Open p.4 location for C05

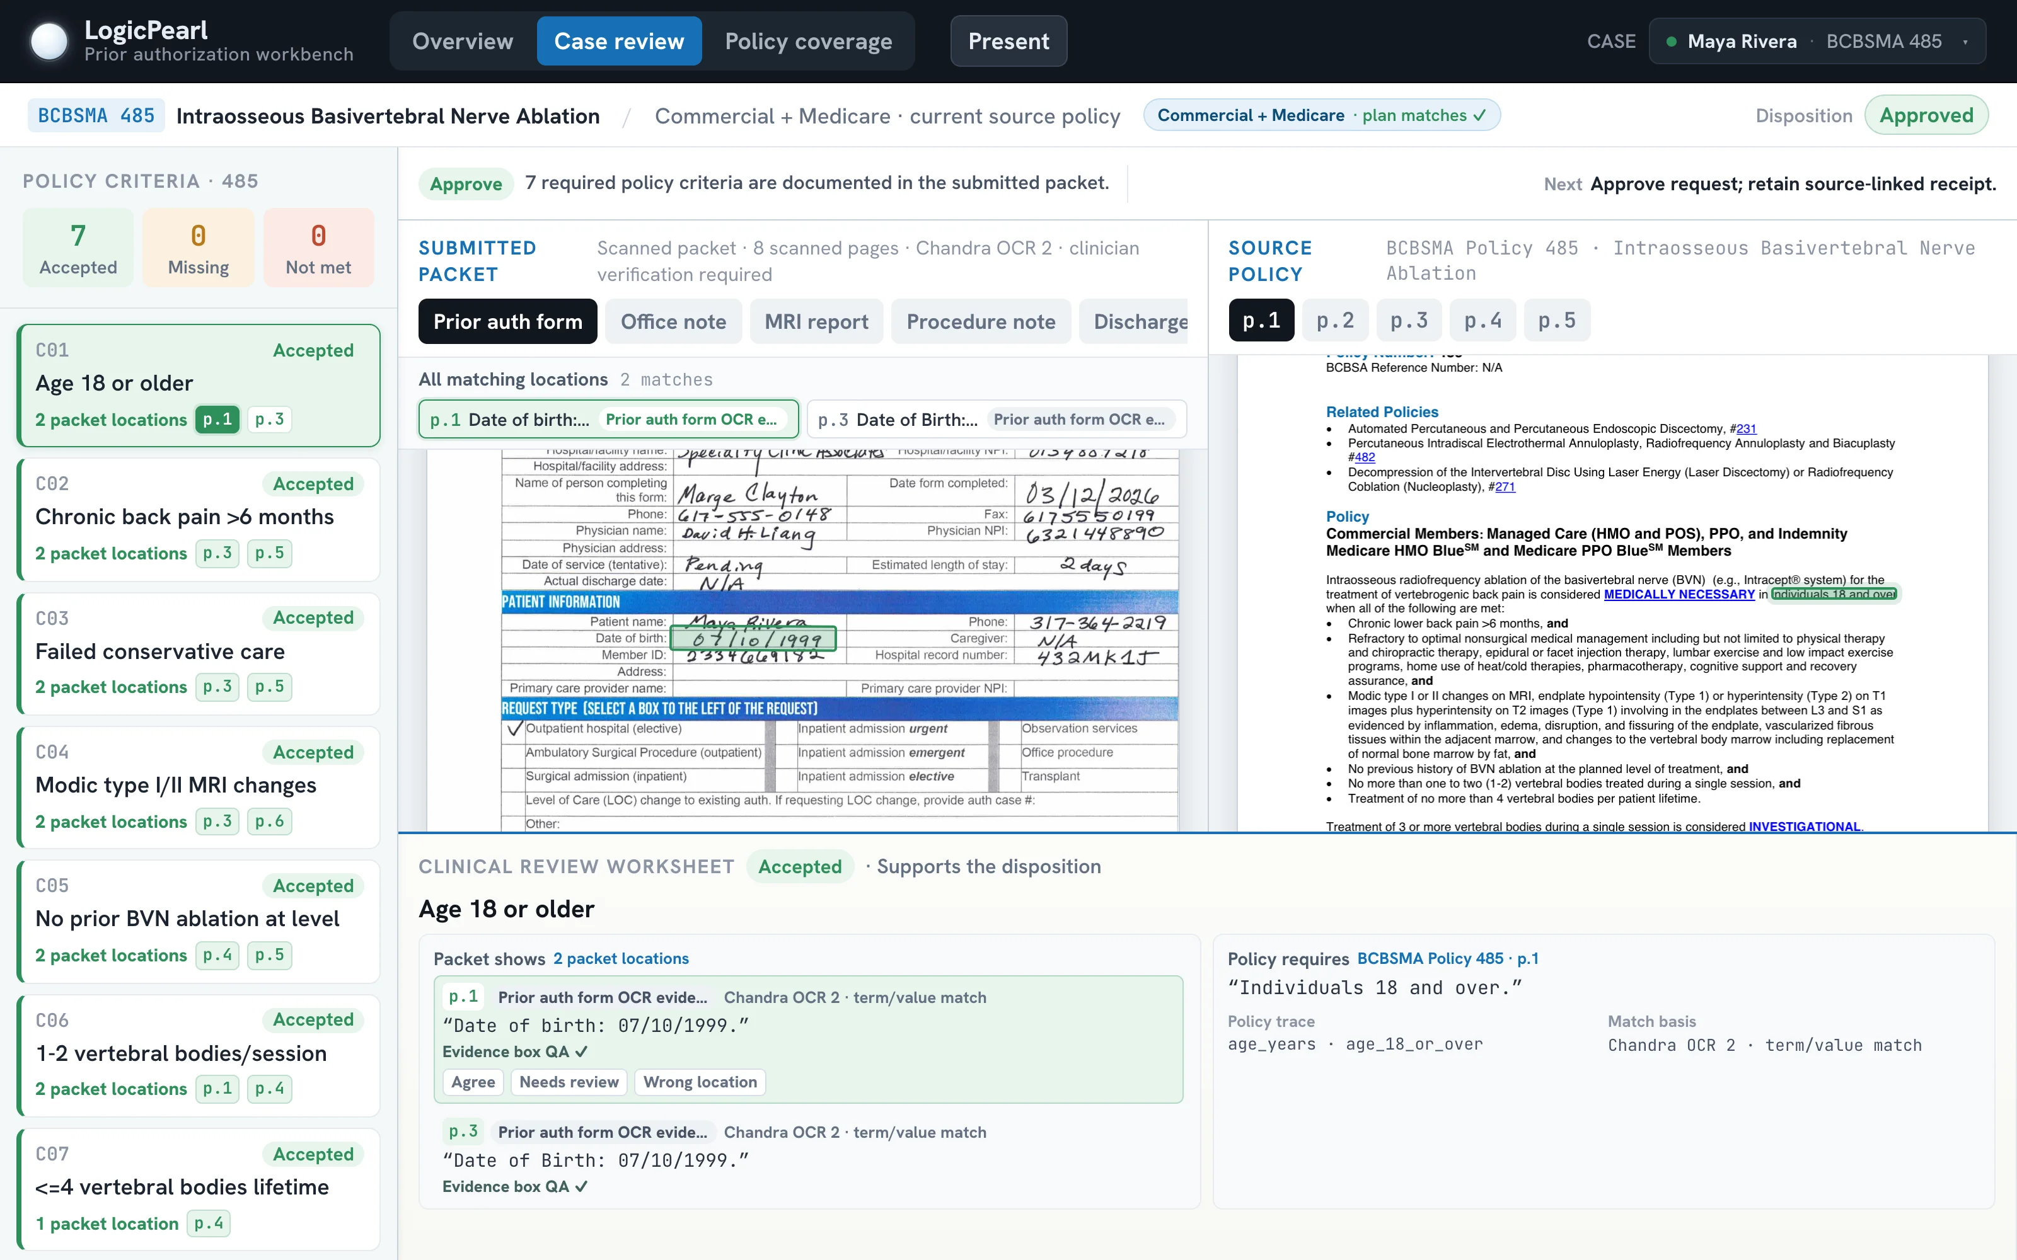point(217,955)
